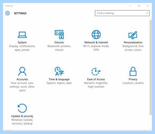Open the Ease of Access icon
This screenshot has height=134, width=155.
(x=96, y=71)
